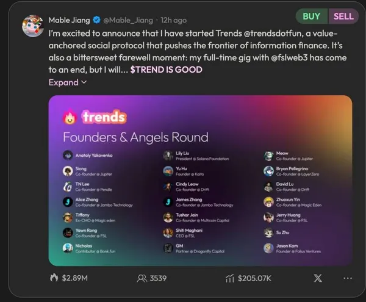This screenshot has width=366, height=302.
Task: Click the $TREND IS GOOD ticker text
Action: tap(166, 70)
